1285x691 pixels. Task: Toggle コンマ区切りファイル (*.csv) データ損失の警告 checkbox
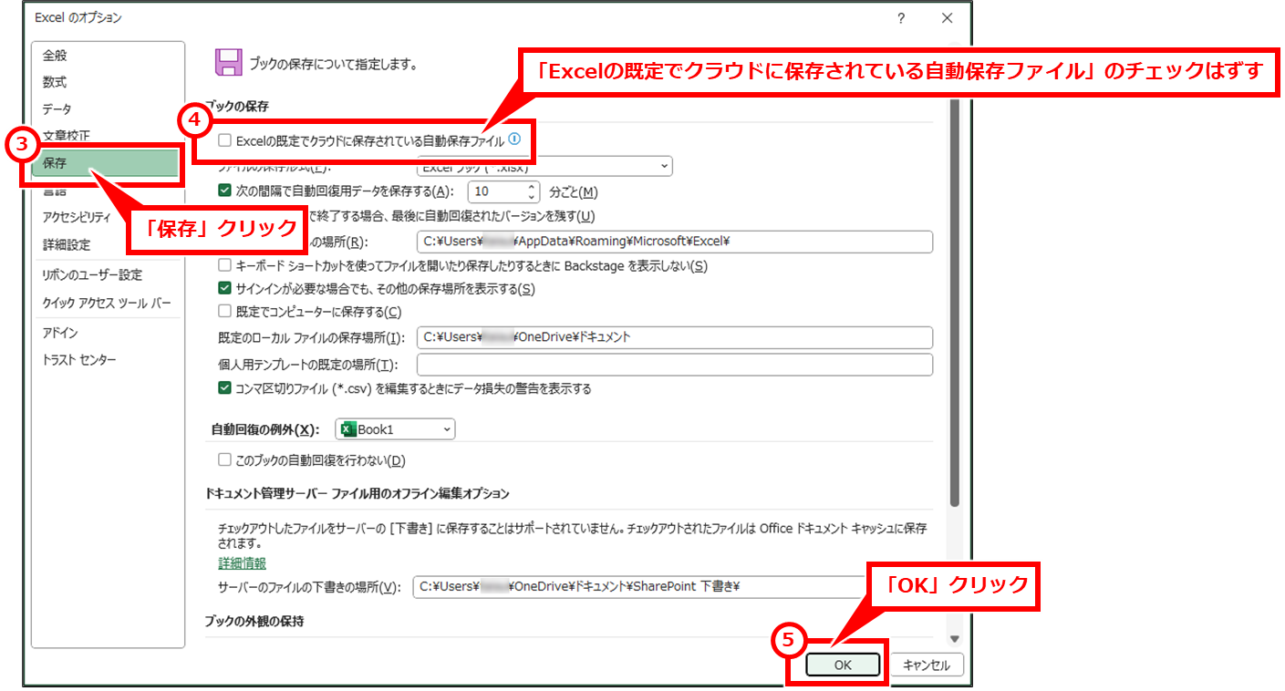click(x=225, y=388)
